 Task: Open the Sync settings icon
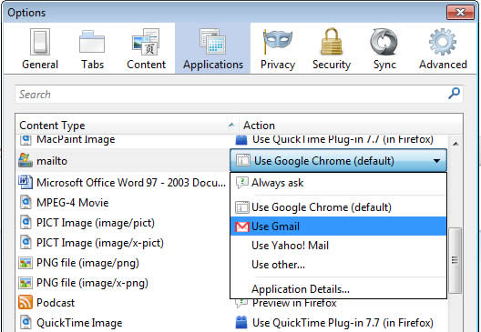(x=384, y=42)
